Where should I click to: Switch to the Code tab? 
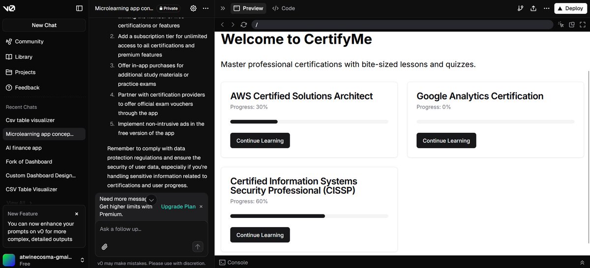[284, 8]
